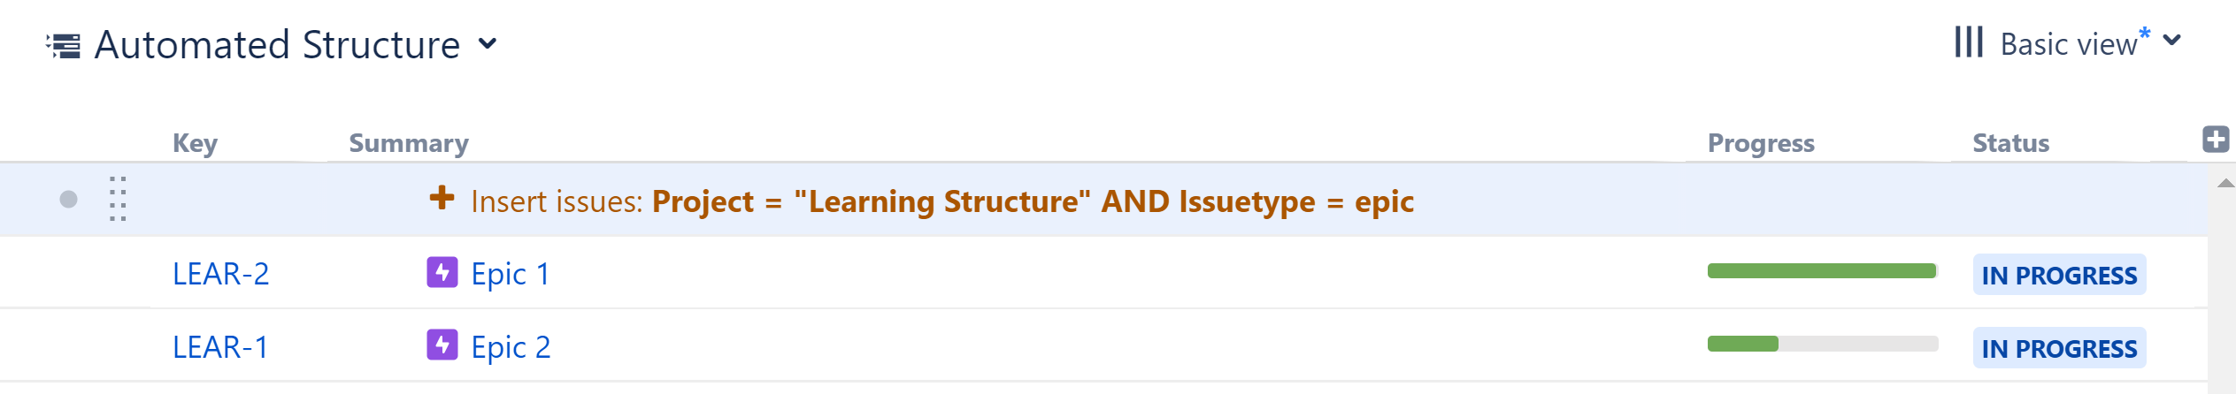
Task: Open the Epic 1 summary link
Action: 511,274
